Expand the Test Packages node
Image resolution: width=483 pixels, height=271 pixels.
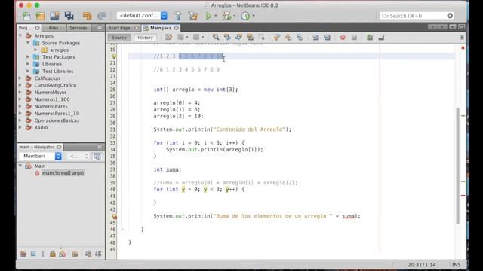[x=28, y=57]
